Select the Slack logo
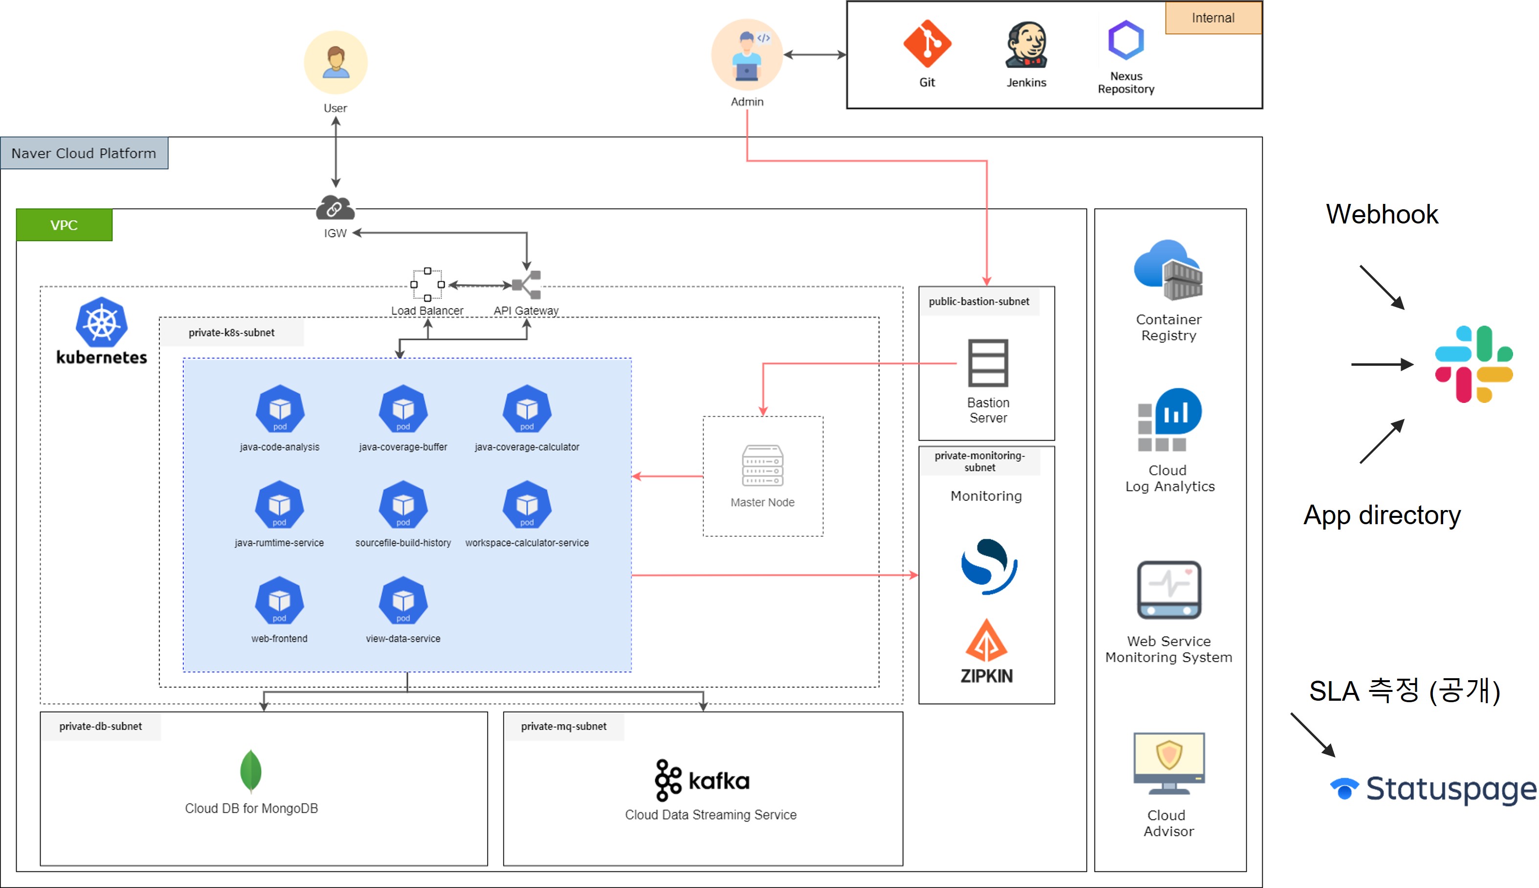This screenshot has height=888, width=1539. (1474, 364)
